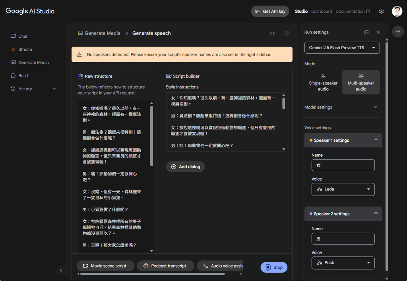
Task: Open the user profile avatar
Action: (x=397, y=12)
